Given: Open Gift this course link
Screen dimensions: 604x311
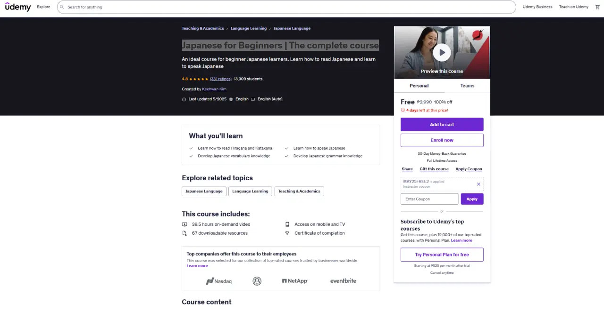Looking at the screenshot, I should [x=434, y=169].
